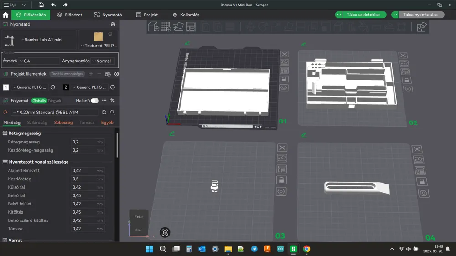Screen dimensions: 456x256
Task: Lock plate 03
Action: 281,180
